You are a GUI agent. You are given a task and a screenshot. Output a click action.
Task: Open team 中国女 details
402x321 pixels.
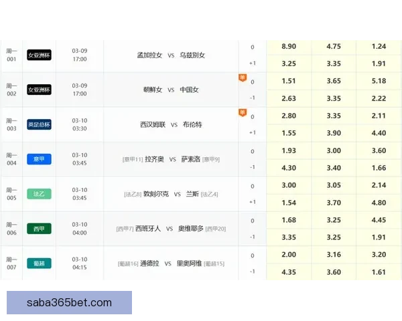click(189, 90)
